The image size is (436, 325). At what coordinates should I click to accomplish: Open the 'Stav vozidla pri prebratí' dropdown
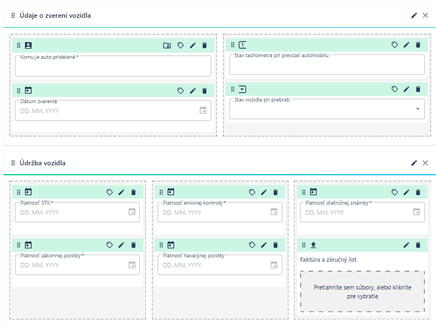(x=417, y=109)
